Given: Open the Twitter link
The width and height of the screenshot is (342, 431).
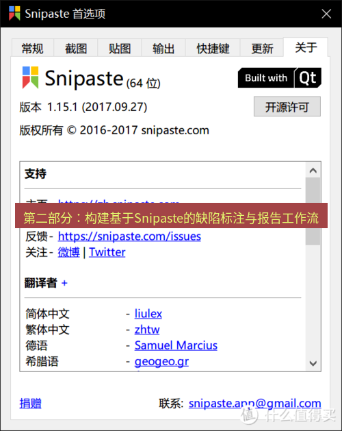Looking at the screenshot, I should 107,252.
